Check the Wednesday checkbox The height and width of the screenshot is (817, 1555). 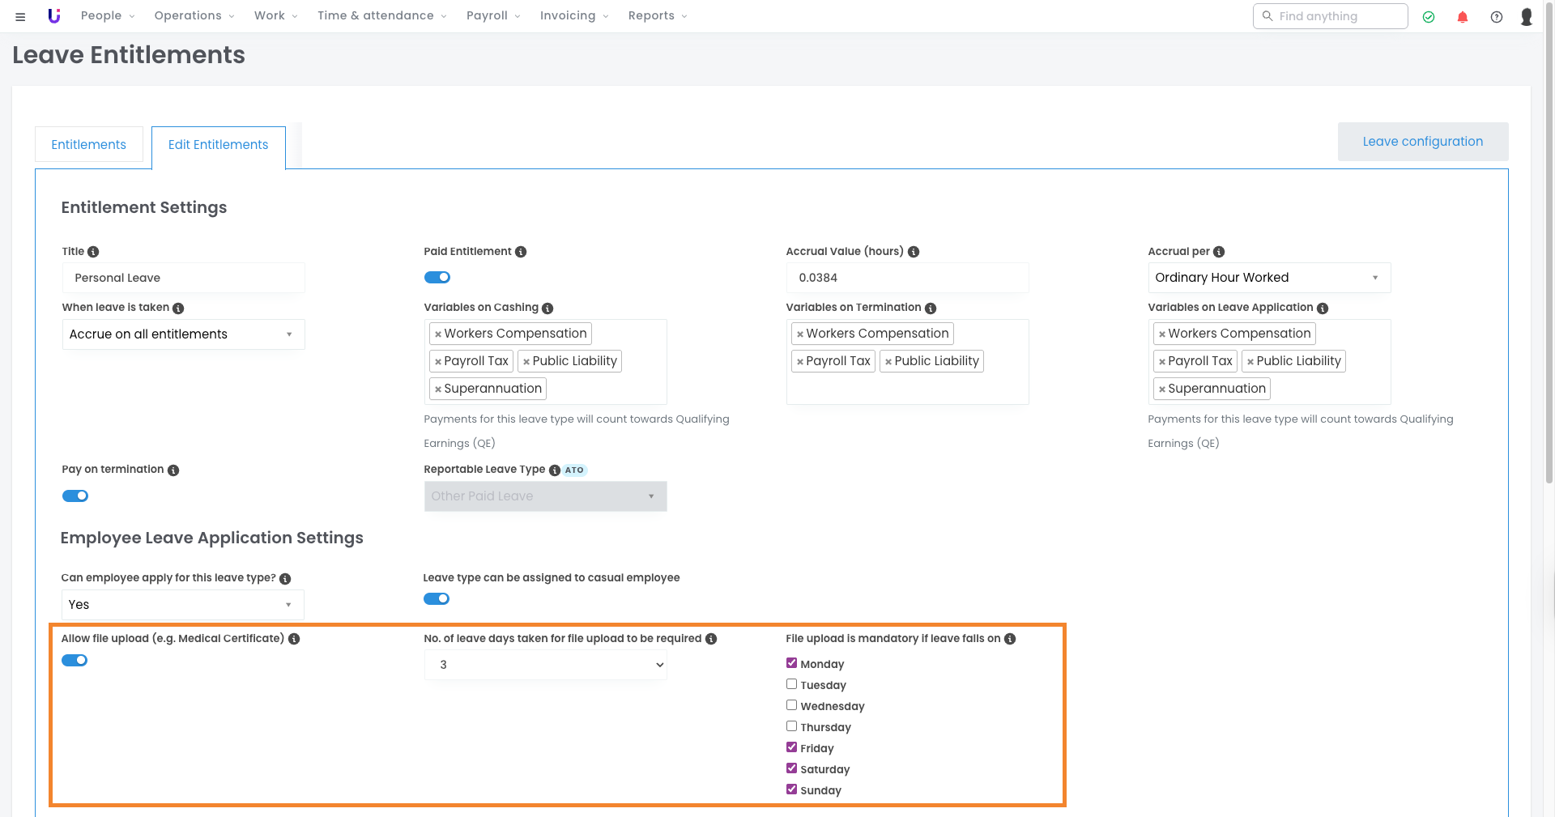pyautogui.click(x=791, y=705)
